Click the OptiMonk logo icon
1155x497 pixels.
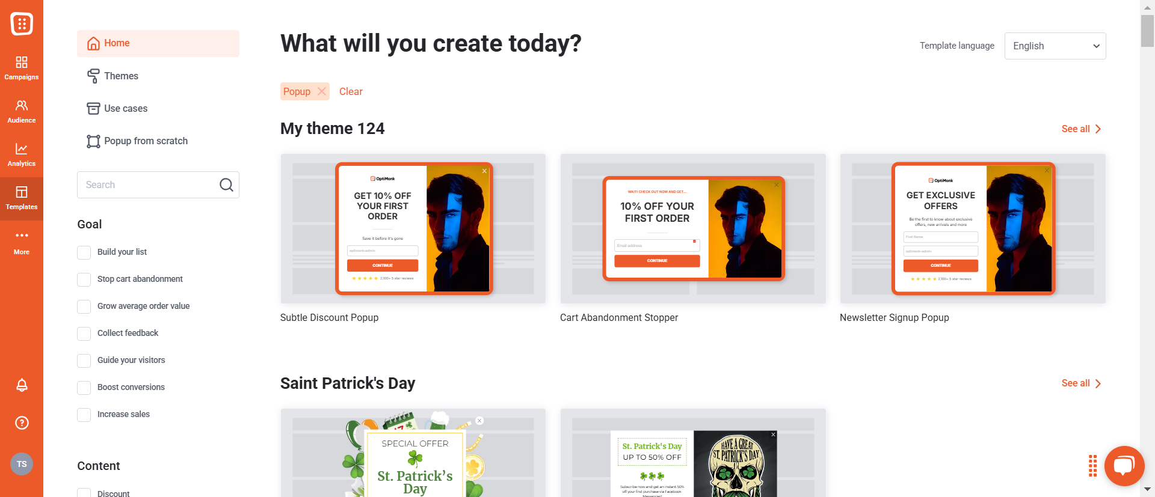[22, 24]
